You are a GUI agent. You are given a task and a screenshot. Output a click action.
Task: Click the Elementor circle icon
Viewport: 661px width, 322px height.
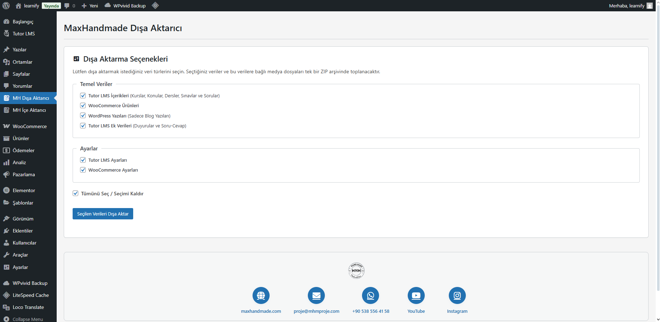pyautogui.click(x=6, y=190)
